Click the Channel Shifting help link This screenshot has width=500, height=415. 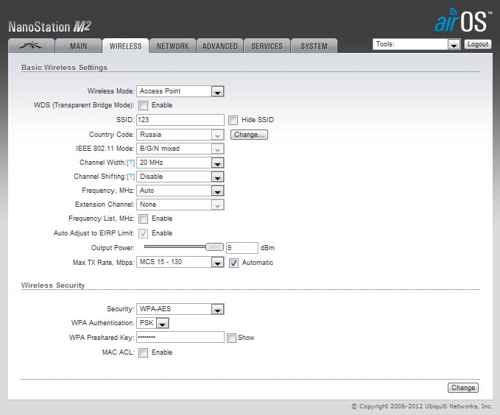(x=131, y=177)
